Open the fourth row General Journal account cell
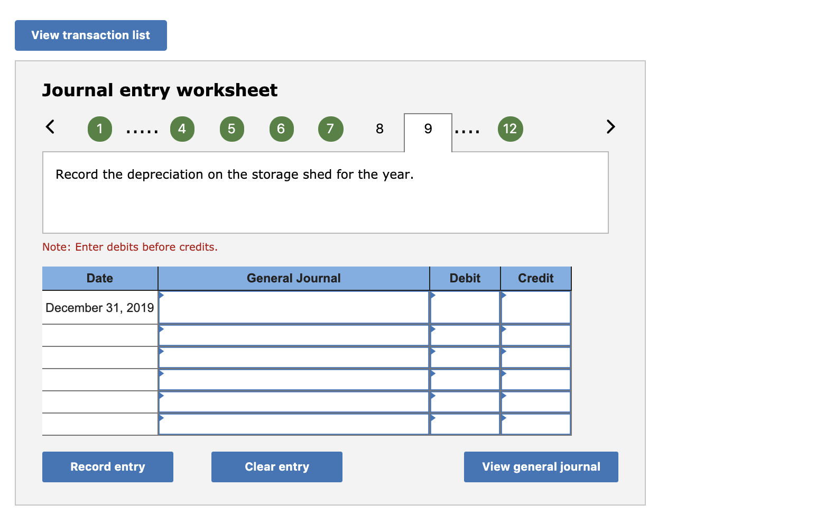 point(294,380)
